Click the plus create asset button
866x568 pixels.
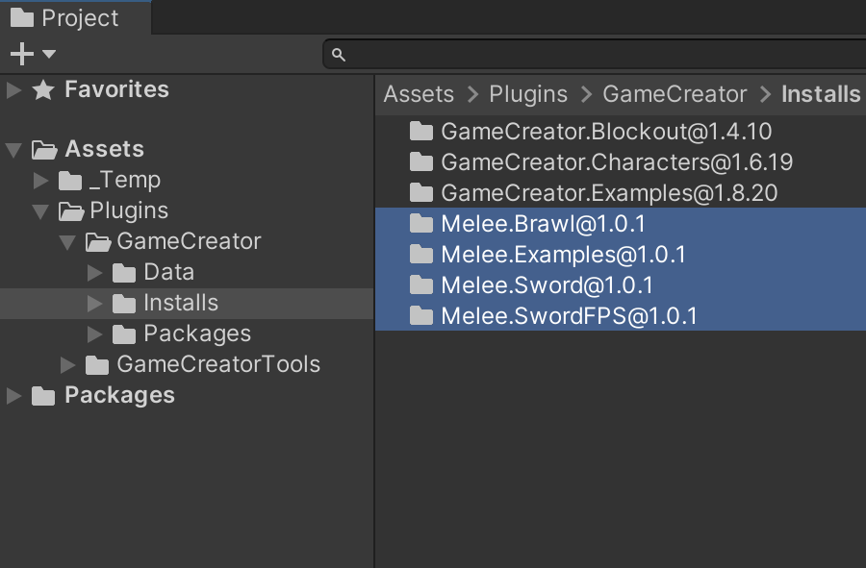click(22, 54)
